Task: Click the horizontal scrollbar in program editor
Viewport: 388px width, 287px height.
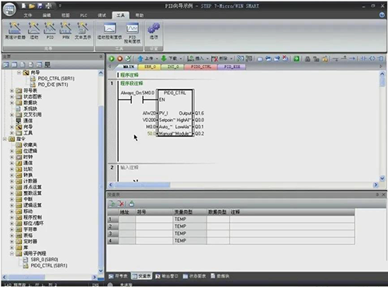Action: point(243,185)
